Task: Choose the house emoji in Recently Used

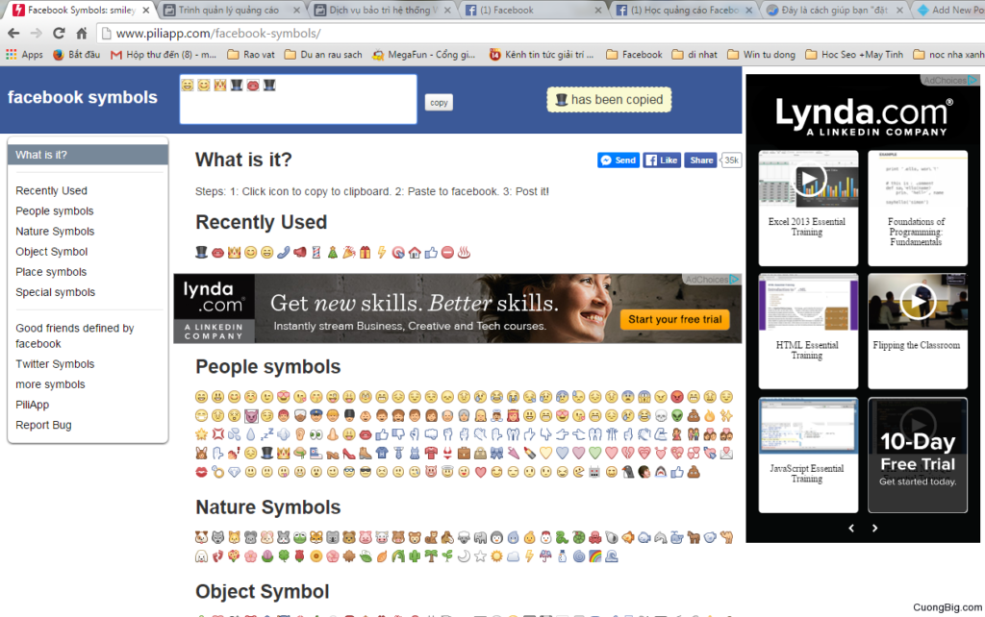Action: [415, 253]
